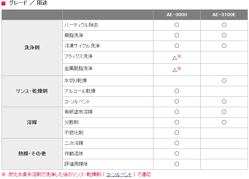The height and width of the screenshot is (179, 249).
Task: Click the 冷凍サイクル洗浄 row label
Action: coord(82,46)
